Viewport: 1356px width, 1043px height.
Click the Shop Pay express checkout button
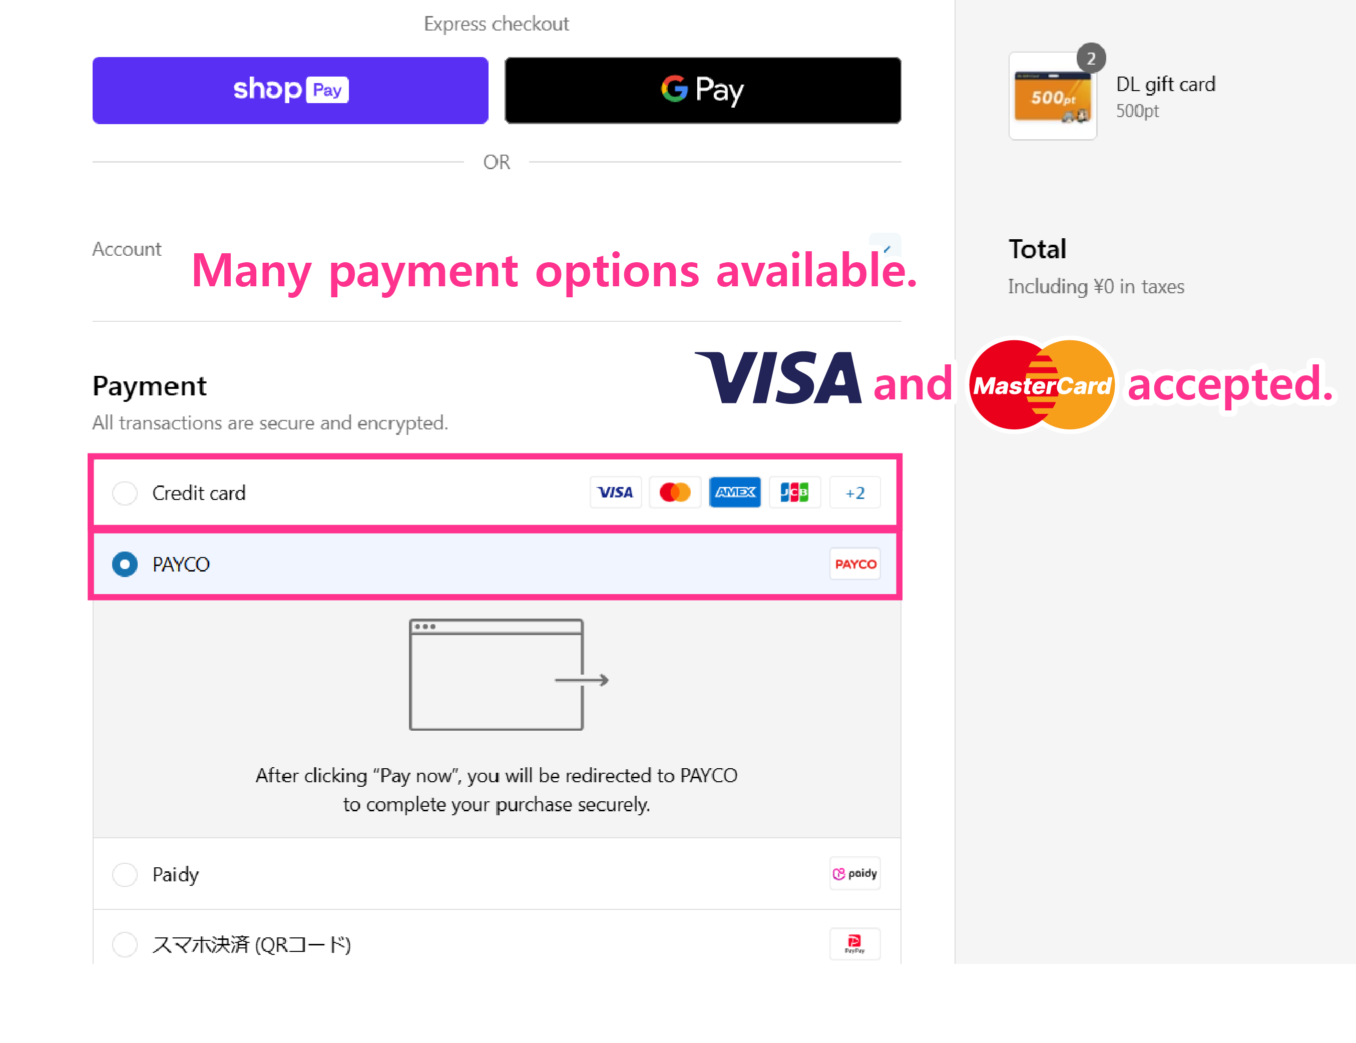point(289,90)
